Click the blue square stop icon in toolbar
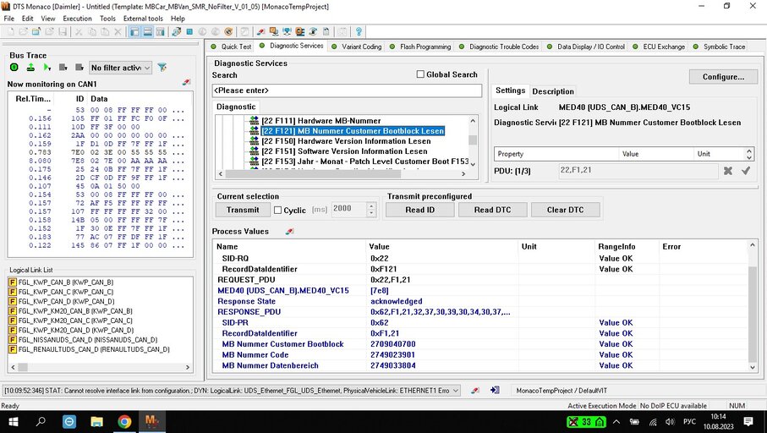 (x=189, y=32)
